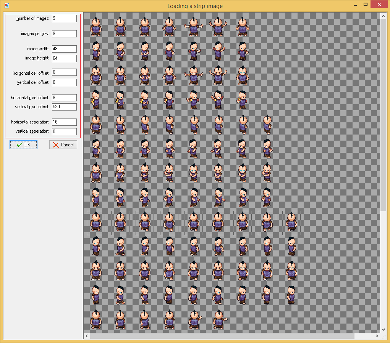Click the horizontal scrollbar right arrow
390x343 pixels.
(377, 336)
